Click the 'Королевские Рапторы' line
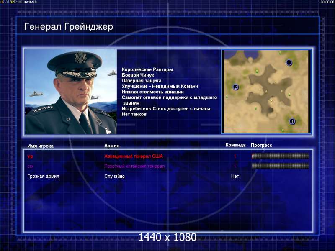335x251 pixels. click(x=147, y=69)
